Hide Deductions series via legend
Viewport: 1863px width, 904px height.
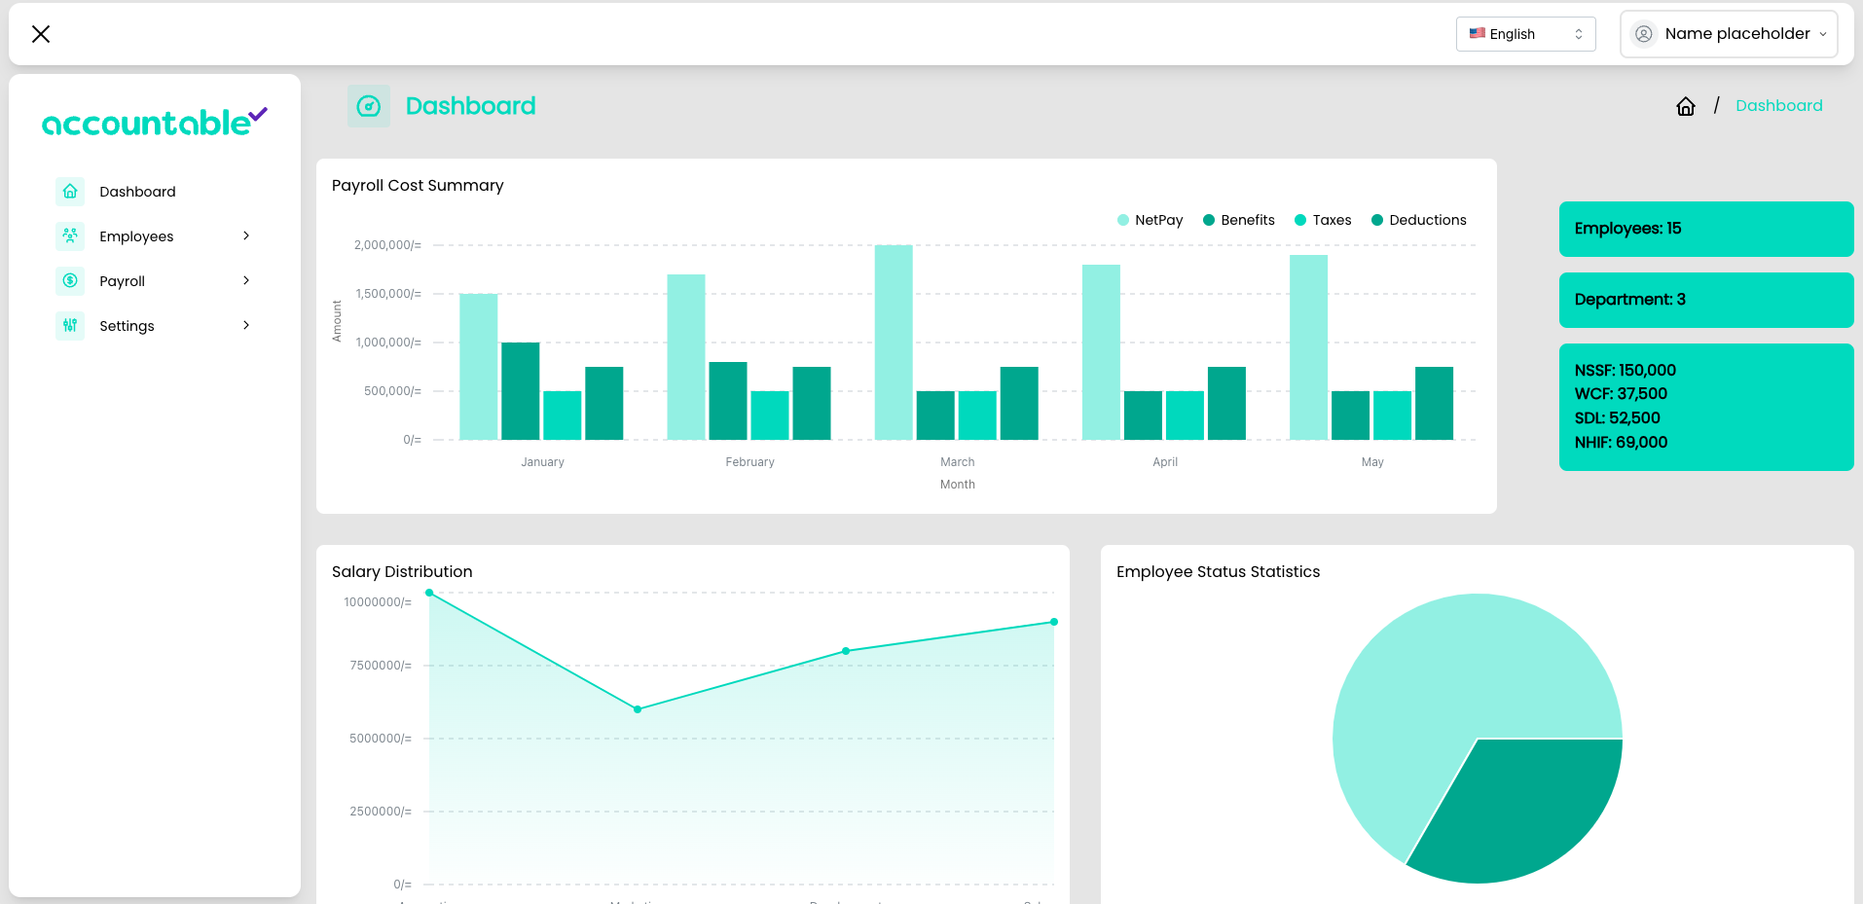pyautogui.click(x=1418, y=220)
